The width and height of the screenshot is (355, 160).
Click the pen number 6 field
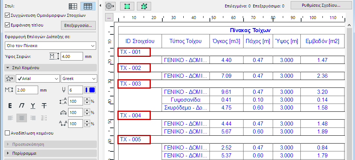[x=76, y=90]
